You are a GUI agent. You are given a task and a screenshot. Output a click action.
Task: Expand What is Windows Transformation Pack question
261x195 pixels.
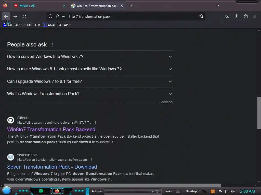pyautogui.click(x=90, y=94)
